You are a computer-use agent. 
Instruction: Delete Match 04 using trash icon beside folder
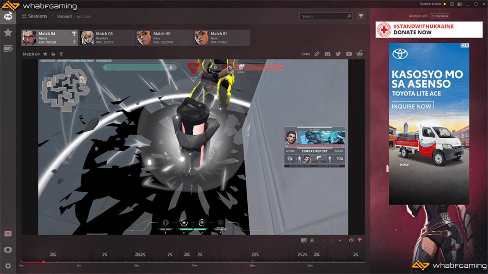pyautogui.click(x=61, y=54)
